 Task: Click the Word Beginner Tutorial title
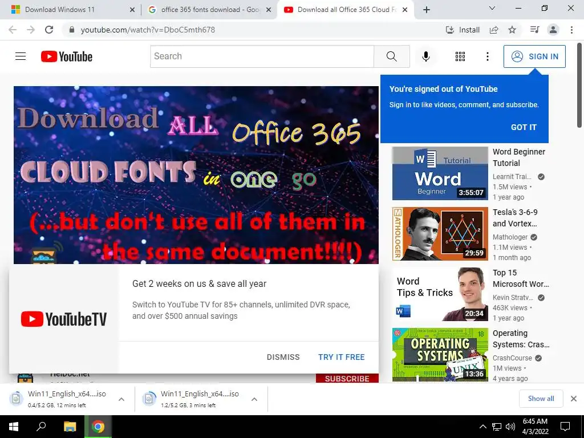click(x=519, y=157)
